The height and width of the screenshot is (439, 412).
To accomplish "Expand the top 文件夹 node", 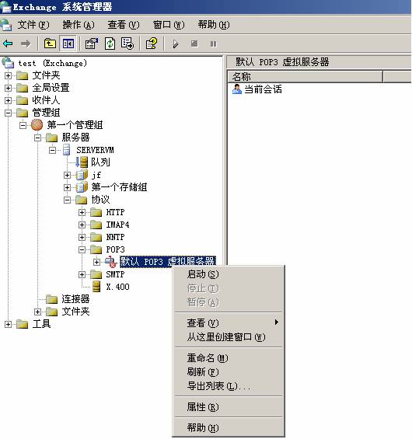I will 8,75.
